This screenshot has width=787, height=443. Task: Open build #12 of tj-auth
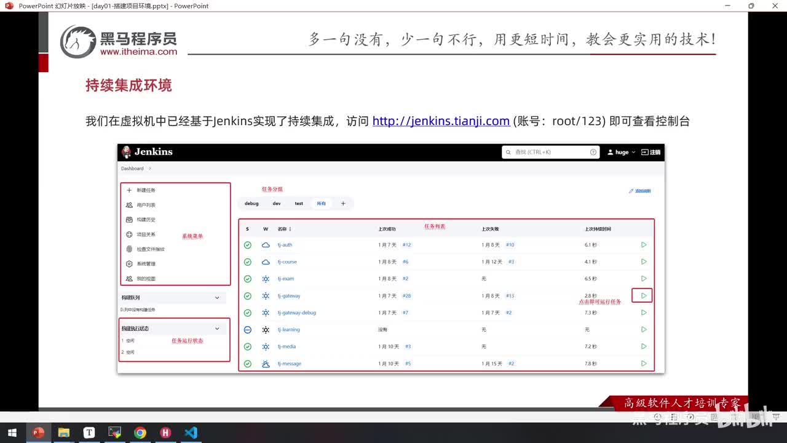(x=406, y=245)
